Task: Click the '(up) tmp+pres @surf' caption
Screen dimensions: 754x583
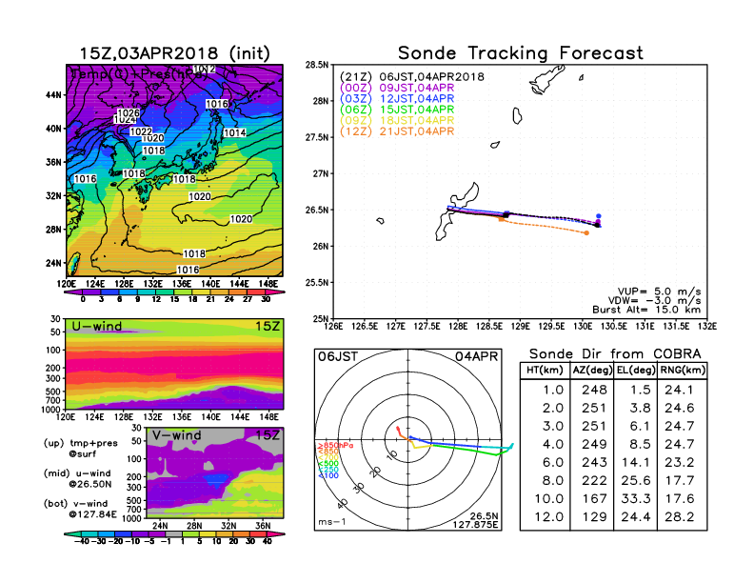Action: pos(81,449)
